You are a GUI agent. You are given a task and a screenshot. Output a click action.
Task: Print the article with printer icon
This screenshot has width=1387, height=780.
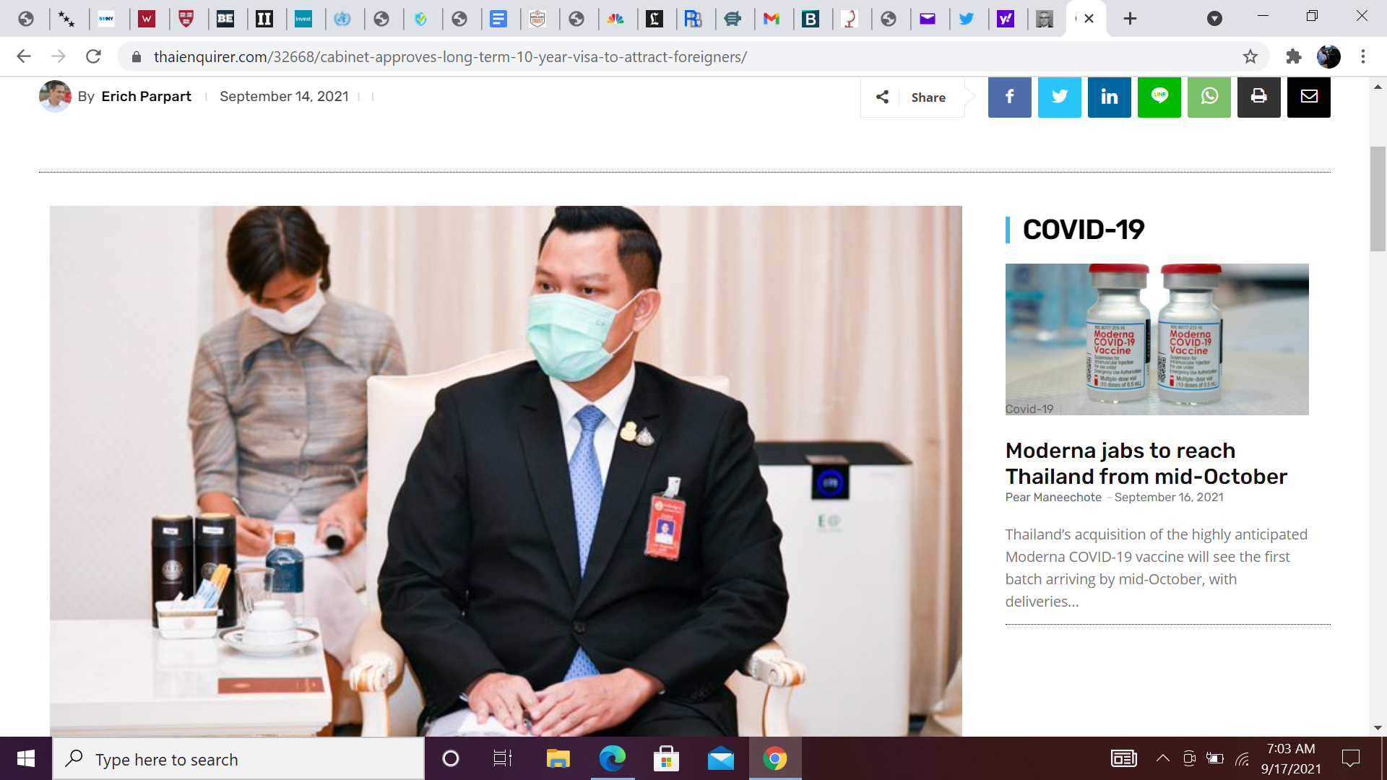1258,97
